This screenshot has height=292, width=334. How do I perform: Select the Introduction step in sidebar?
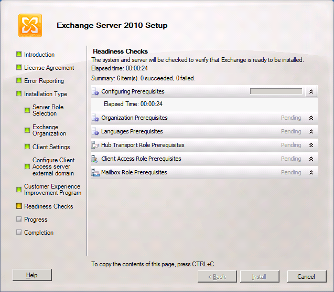(x=39, y=55)
